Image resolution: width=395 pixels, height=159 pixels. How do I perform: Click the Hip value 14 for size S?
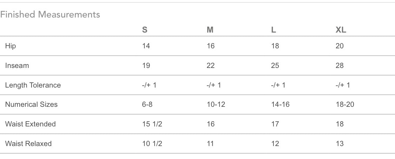pyautogui.click(x=146, y=46)
